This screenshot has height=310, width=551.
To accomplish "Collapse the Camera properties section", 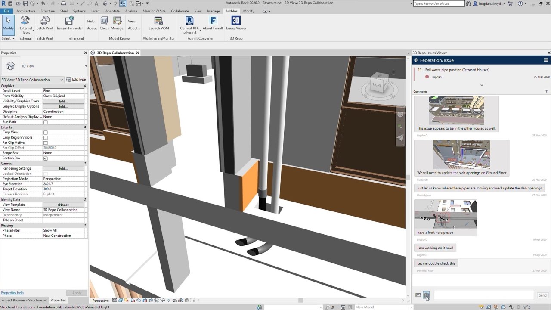I will [85, 163].
